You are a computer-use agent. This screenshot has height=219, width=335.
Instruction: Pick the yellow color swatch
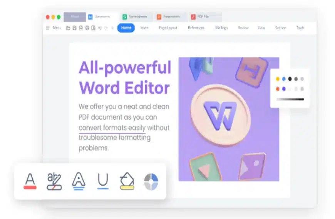(x=278, y=79)
